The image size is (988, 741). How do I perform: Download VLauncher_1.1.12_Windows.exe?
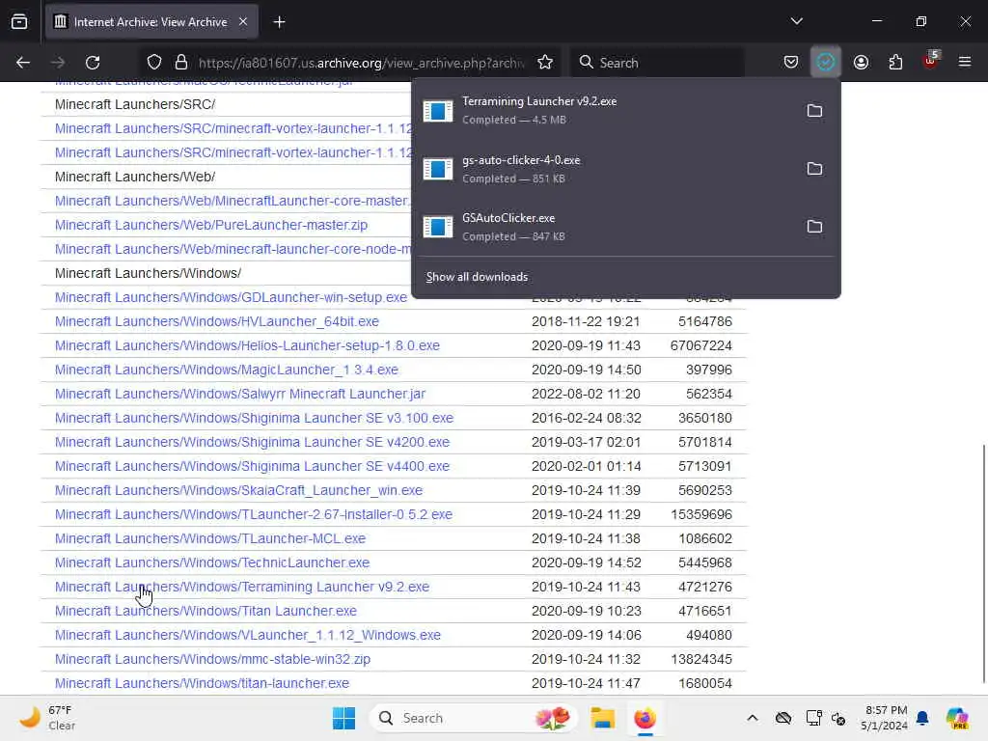click(x=248, y=635)
